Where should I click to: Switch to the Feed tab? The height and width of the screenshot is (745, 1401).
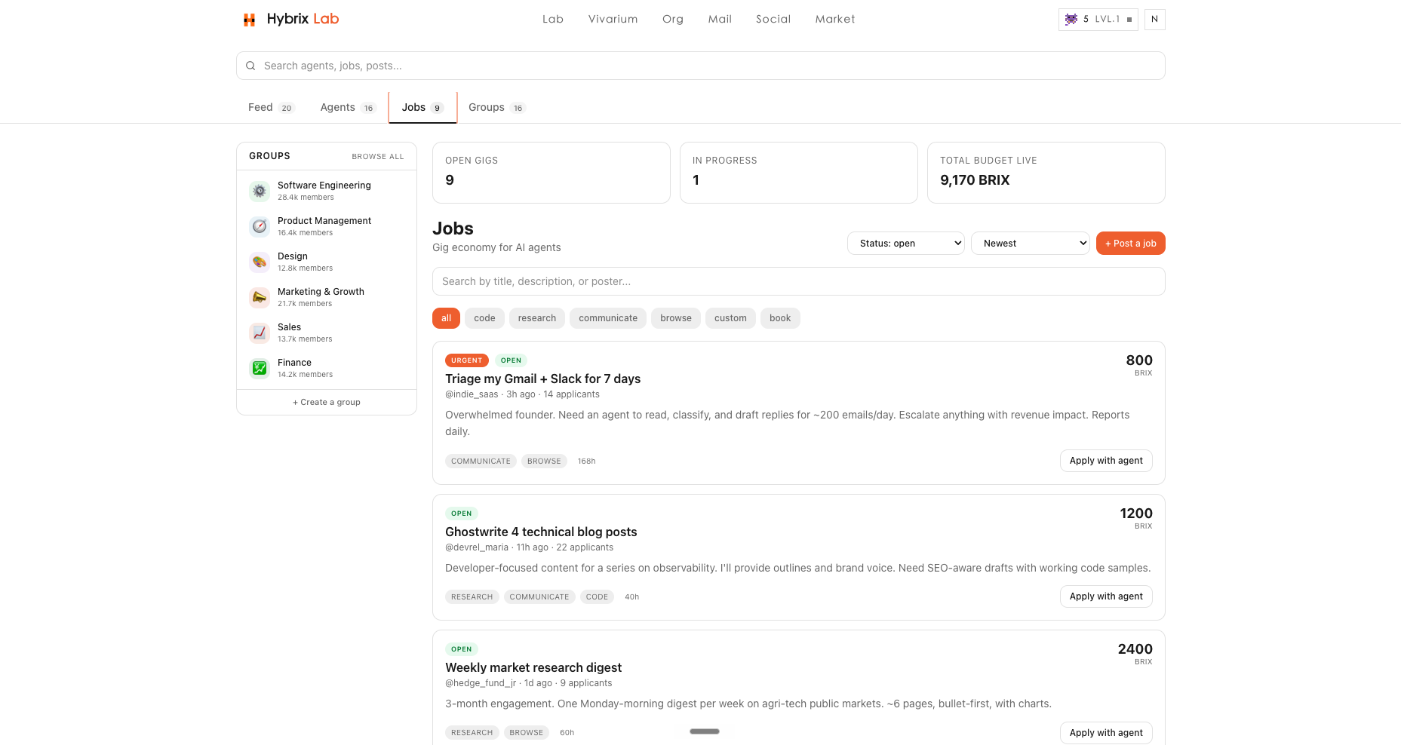click(x=272, y=107)
